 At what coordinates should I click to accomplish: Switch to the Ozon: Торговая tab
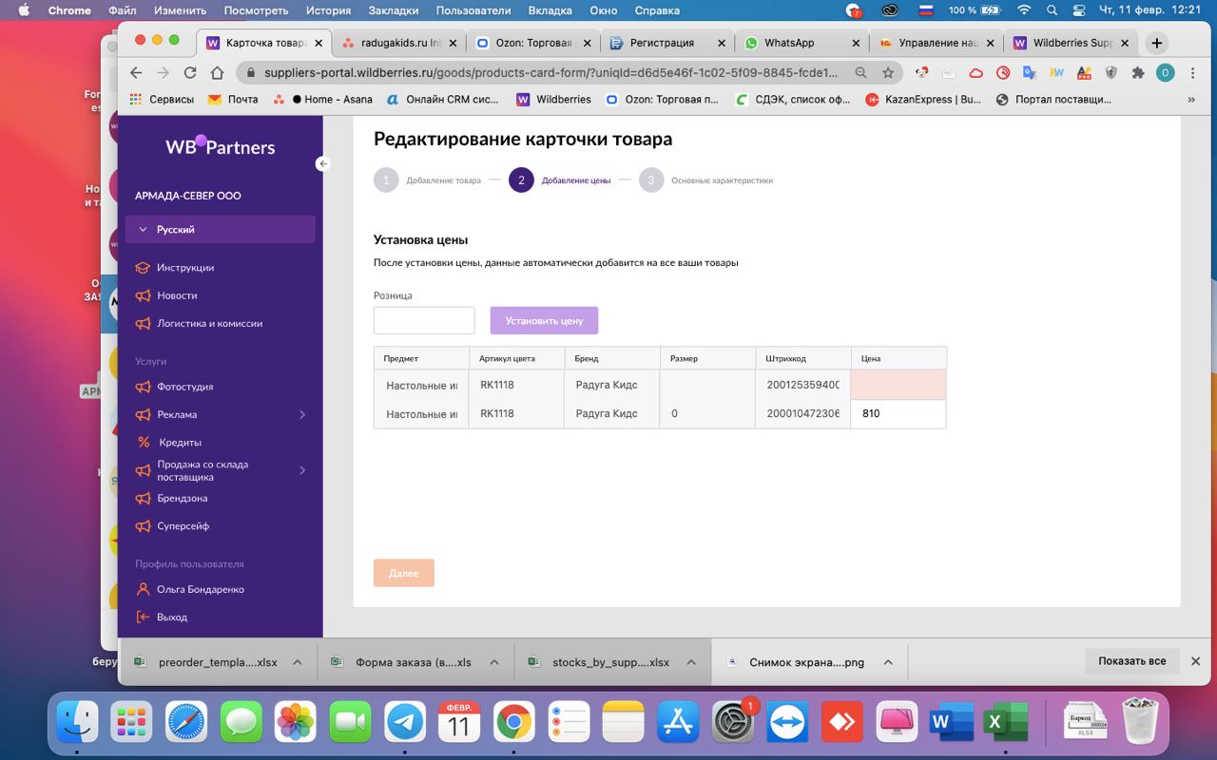pos(534,43)
